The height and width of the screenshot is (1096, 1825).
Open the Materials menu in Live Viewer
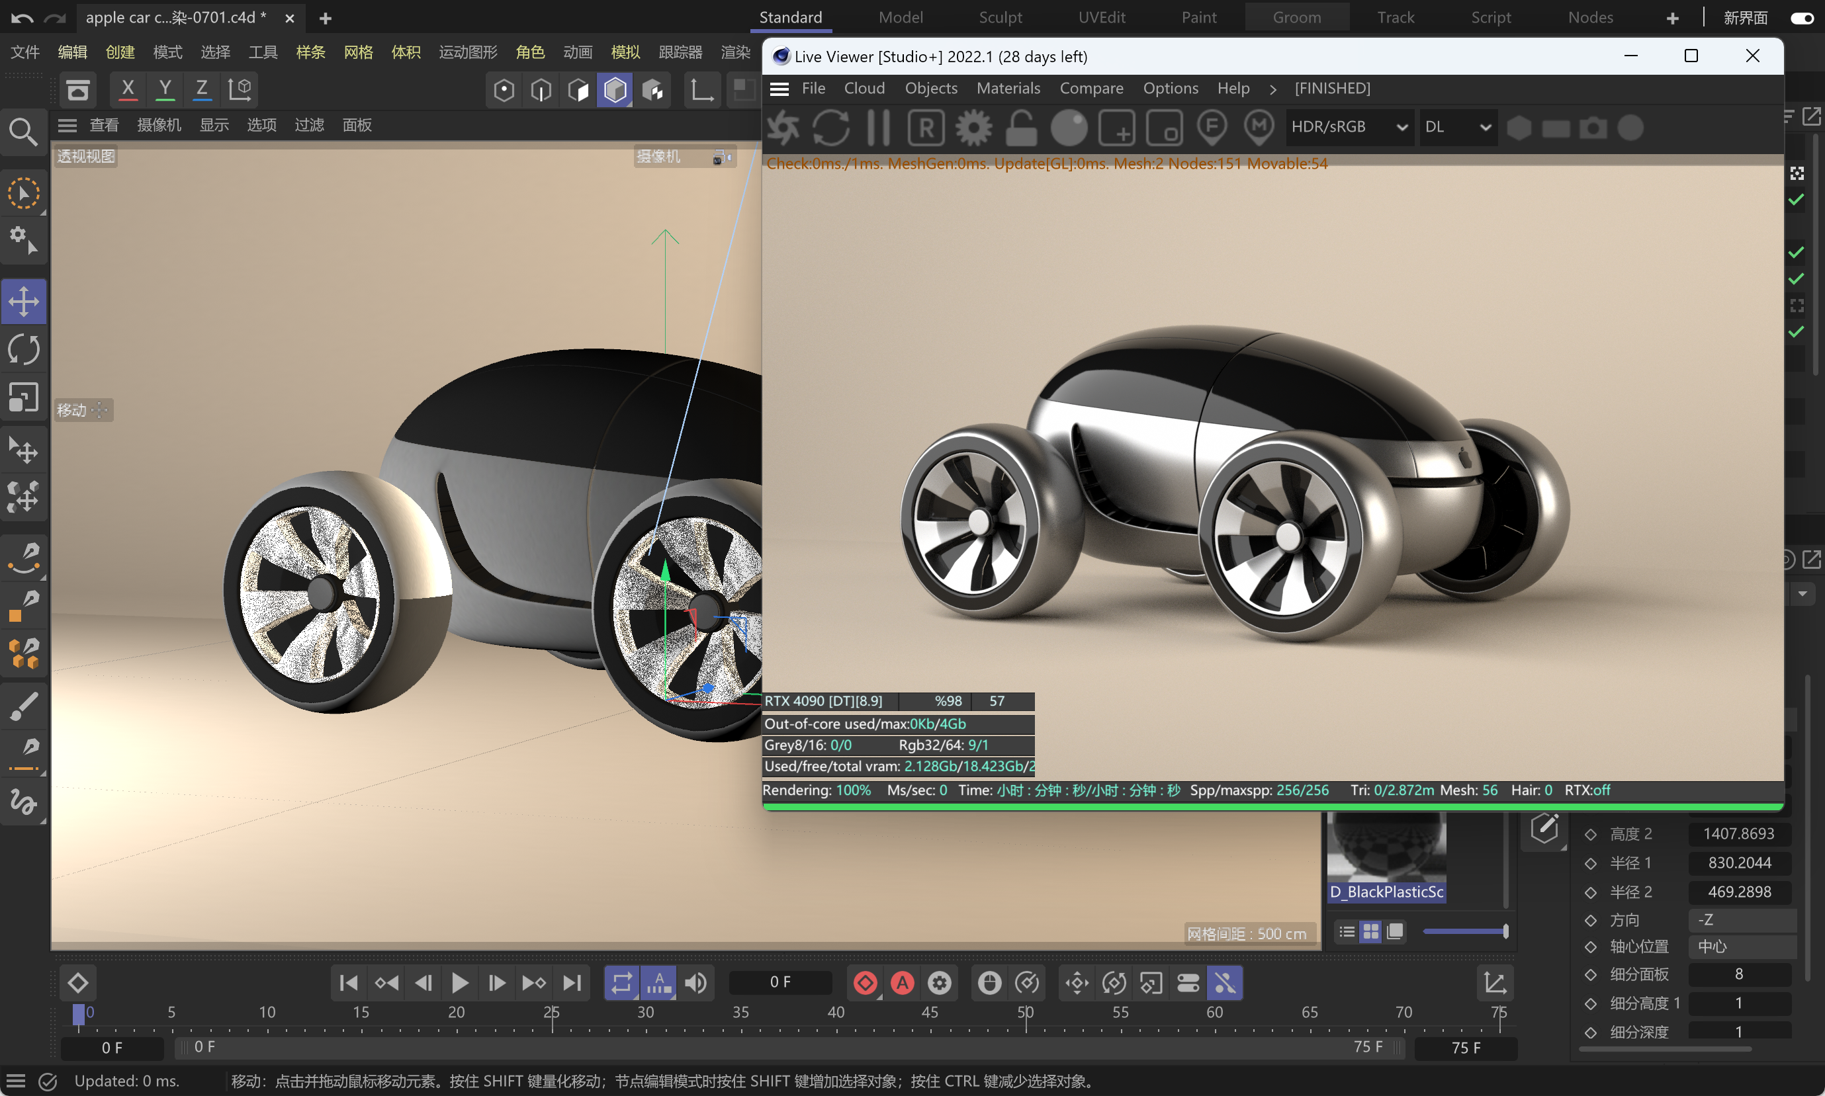coord(1008,89)
